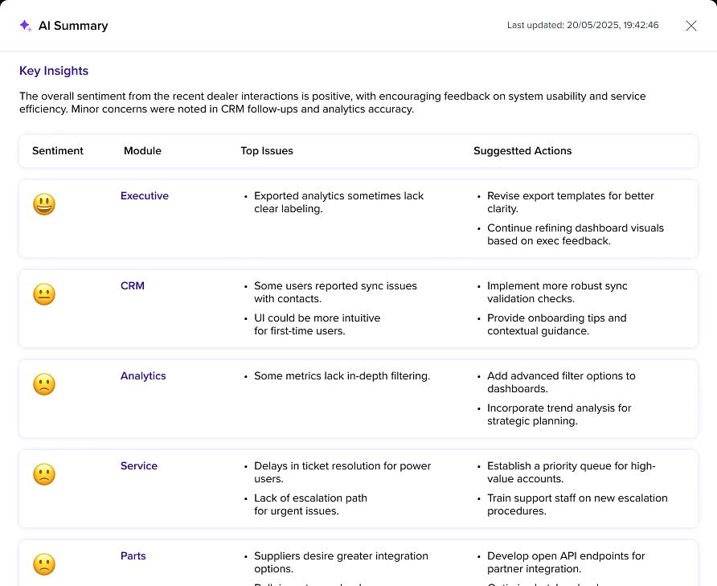Select 'Incorporate trend analysis for strategic planning'

559,415
